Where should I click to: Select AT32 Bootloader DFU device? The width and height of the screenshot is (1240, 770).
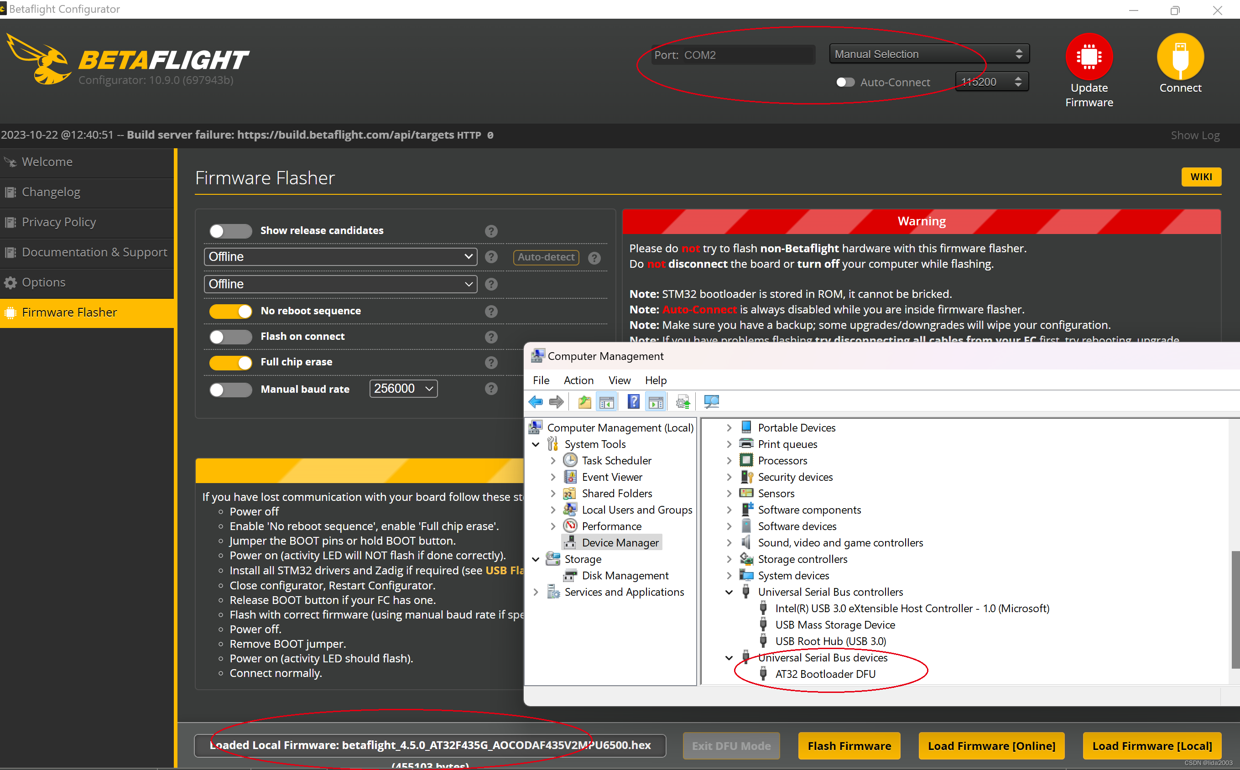(825, 674)
